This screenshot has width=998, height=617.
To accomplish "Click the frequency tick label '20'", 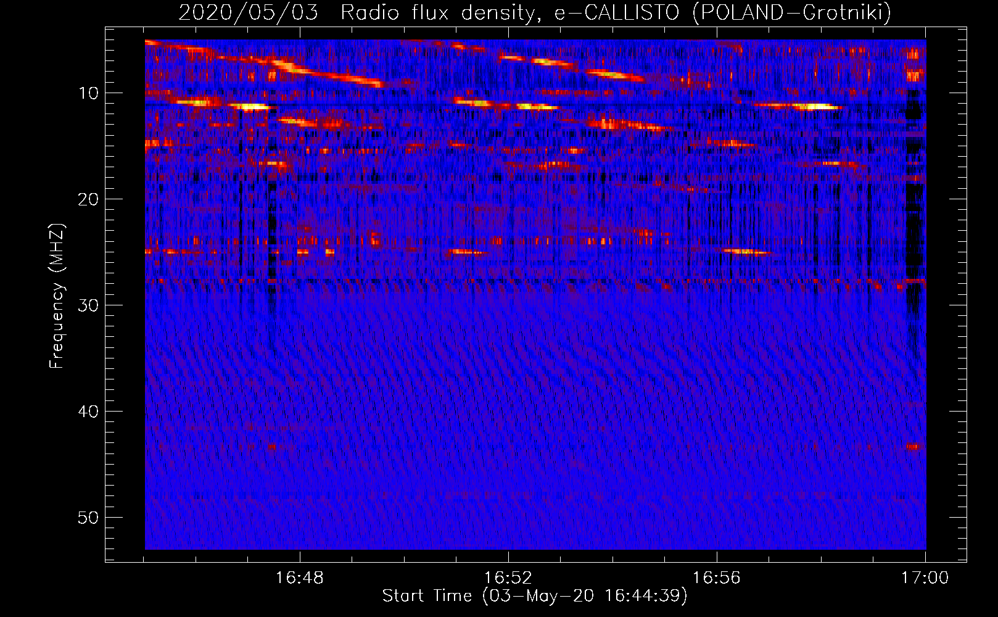I will pyautogui.click(x=89, y=199).
